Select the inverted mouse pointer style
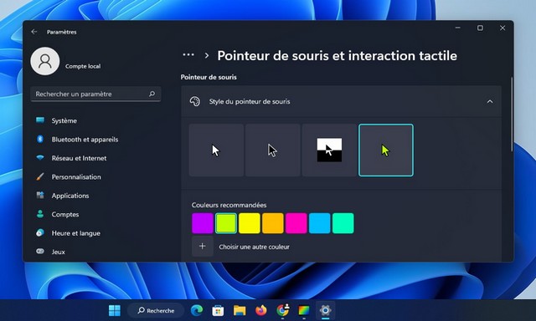The image size is (536, 321). coord(329,150)
